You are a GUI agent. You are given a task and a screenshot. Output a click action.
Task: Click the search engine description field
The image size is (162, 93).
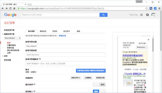pyautogui.click(x=65, y=55)
